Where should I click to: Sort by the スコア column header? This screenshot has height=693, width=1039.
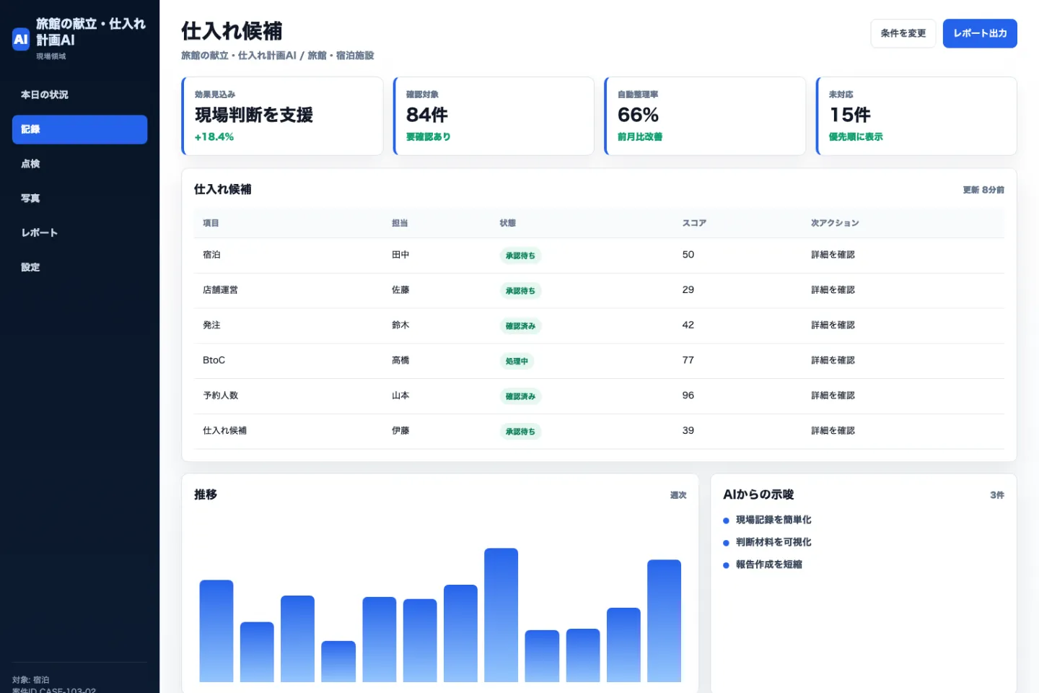tap(694, 223)
